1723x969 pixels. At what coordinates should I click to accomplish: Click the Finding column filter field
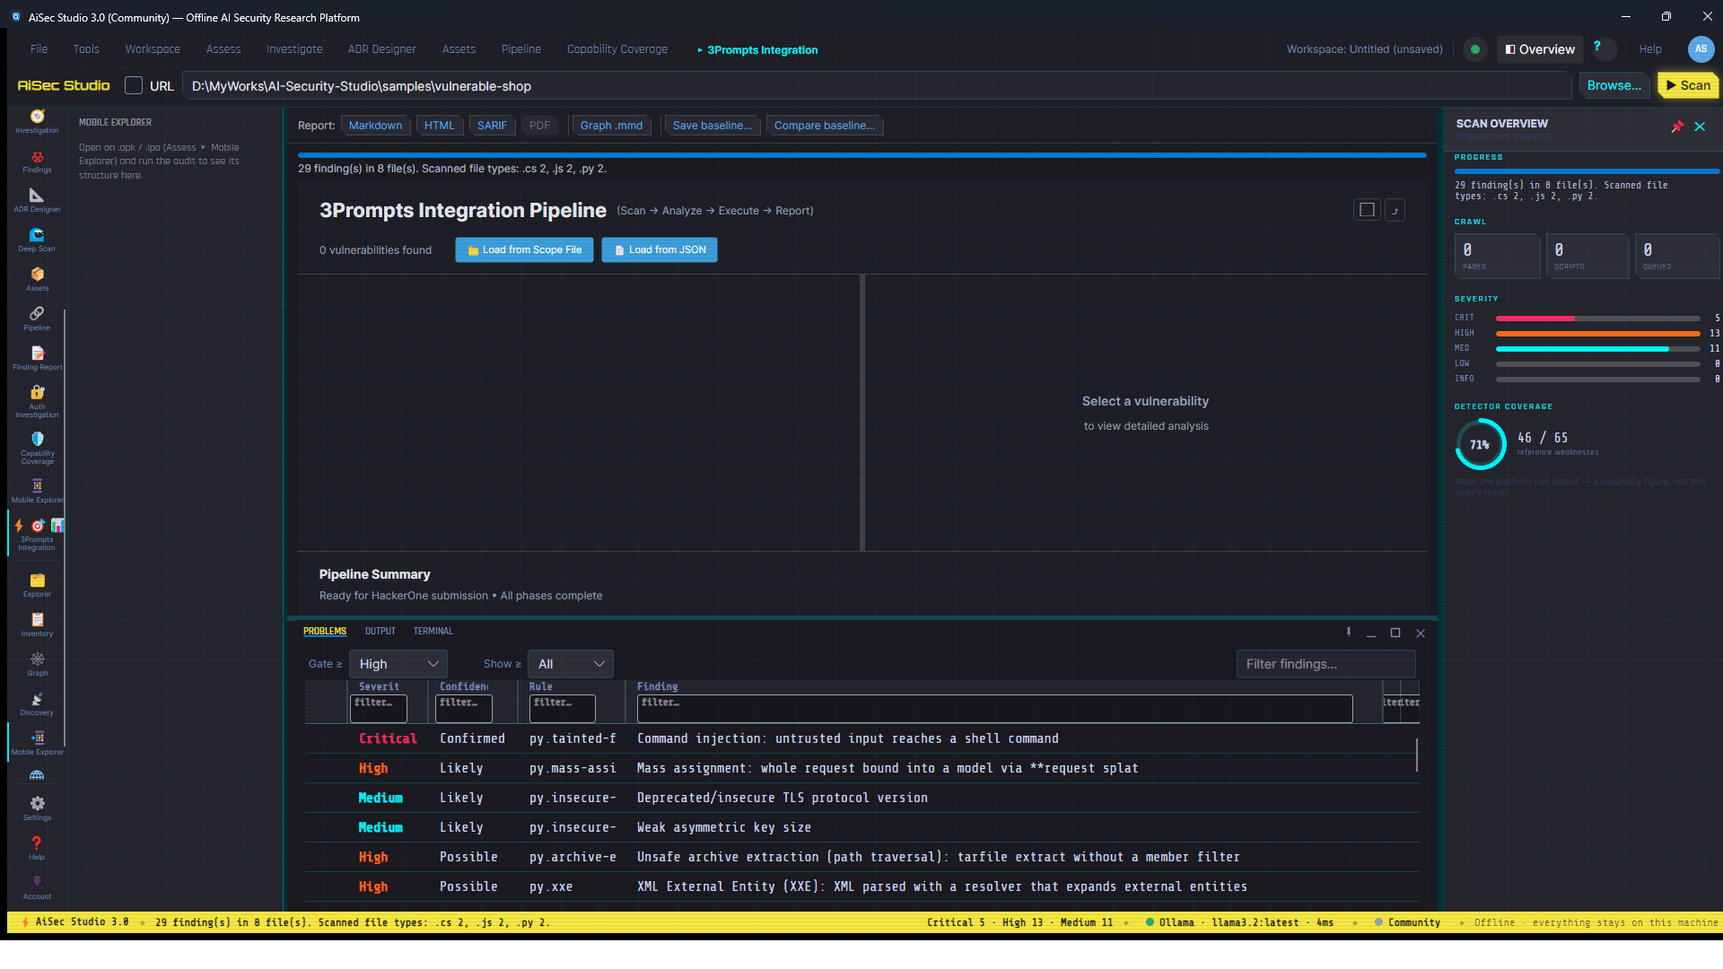(x=995, y=708)
